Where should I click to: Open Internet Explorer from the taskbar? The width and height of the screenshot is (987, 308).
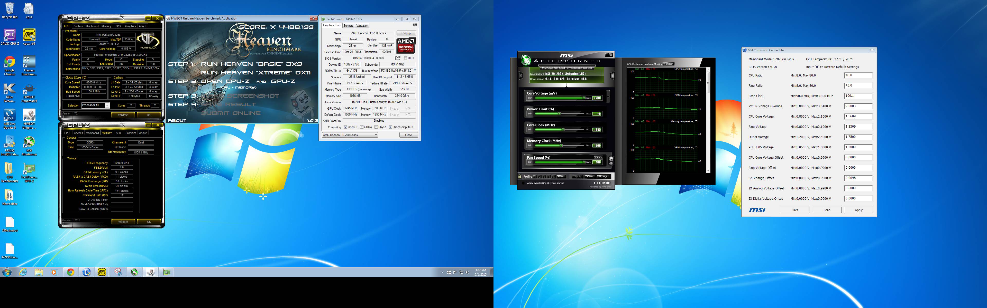point(23,272)
